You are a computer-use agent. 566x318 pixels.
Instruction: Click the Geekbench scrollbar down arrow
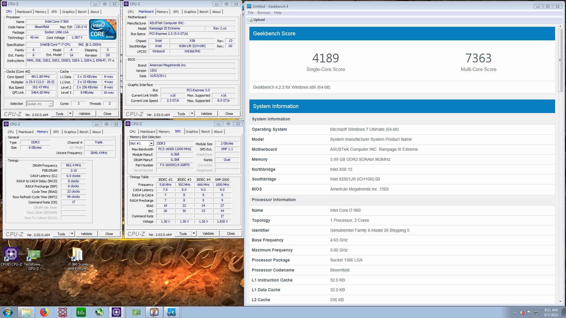pos(560,302)
